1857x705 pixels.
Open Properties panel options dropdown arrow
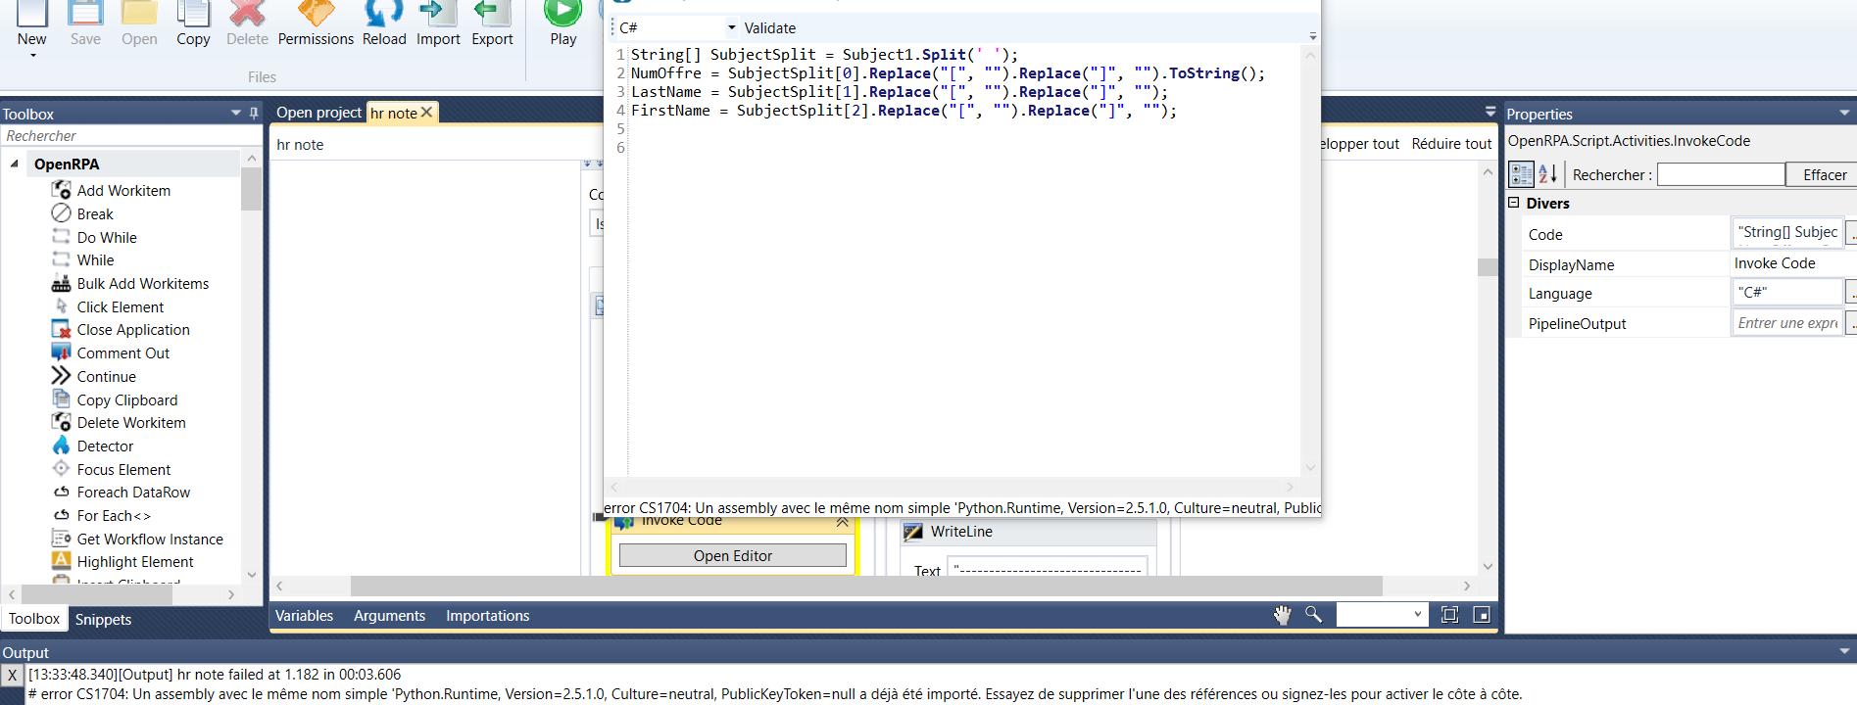(x=1844, y=114)
